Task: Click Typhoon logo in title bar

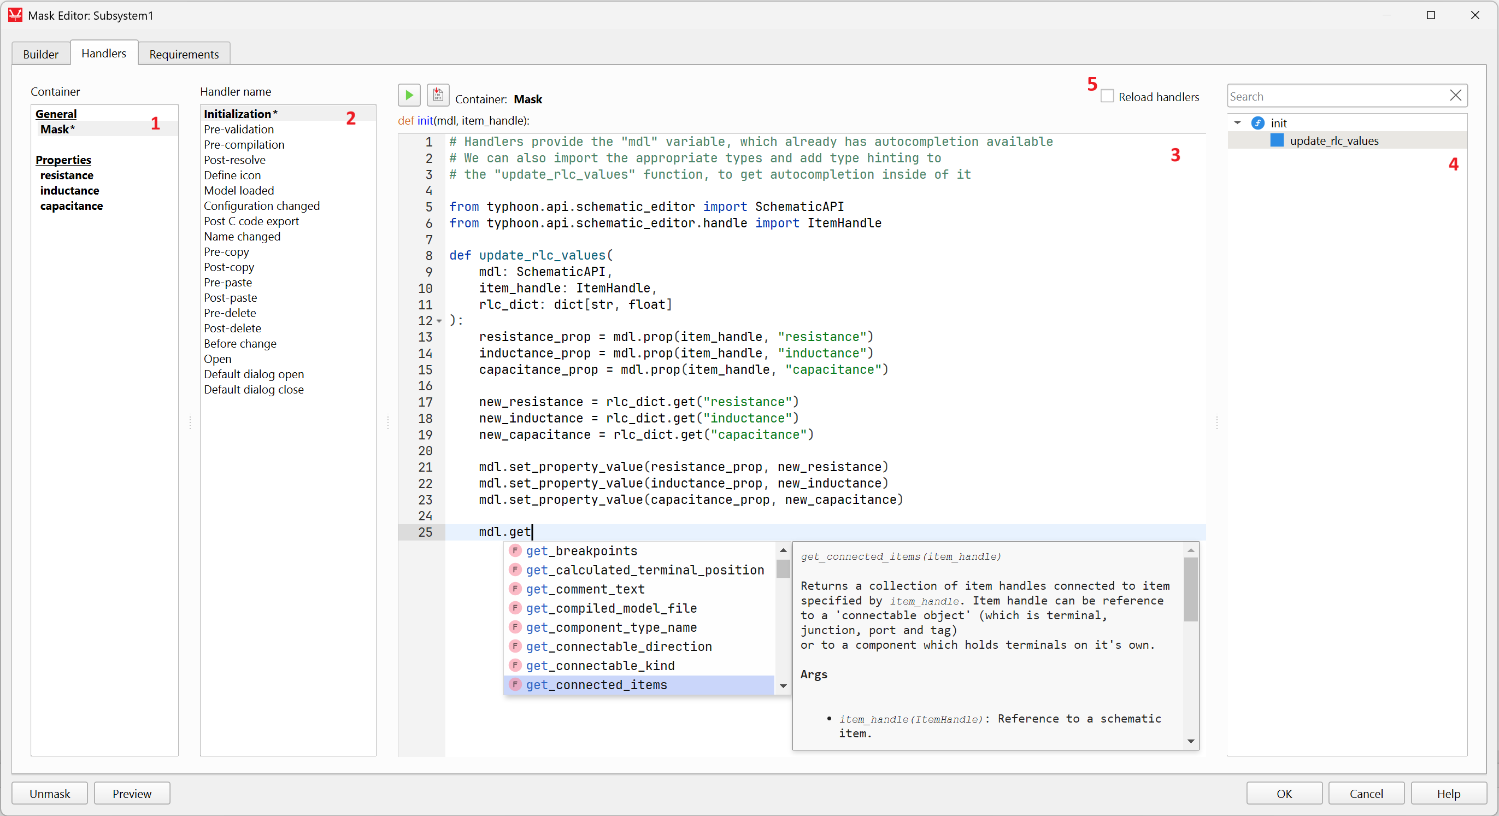Action: [15, 15]
